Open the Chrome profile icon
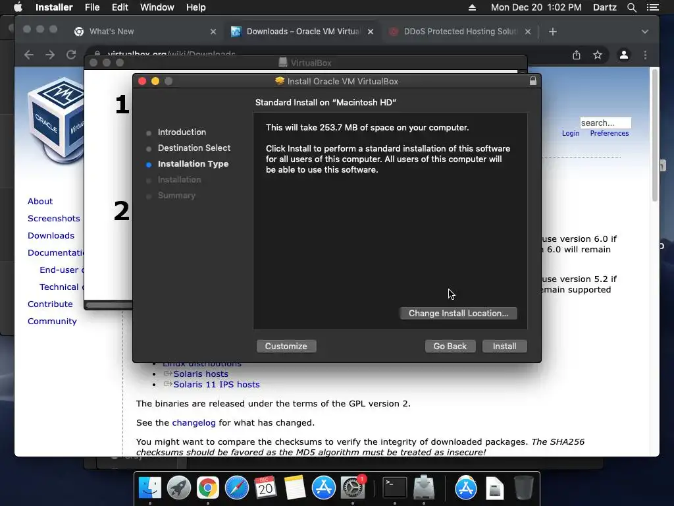The width and height of the screenshot is (674, 506). point(624,55)
